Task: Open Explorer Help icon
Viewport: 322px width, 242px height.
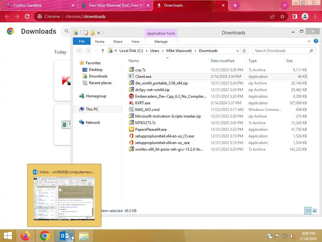Action: pos(316,41)
